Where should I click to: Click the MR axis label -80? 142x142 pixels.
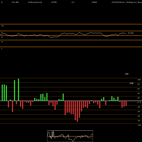[139, 121]
